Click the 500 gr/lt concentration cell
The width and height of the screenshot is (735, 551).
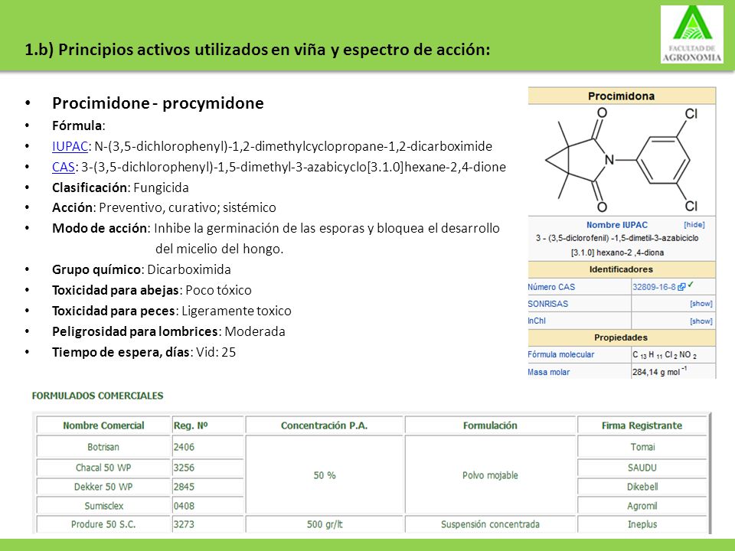[325, 524]
